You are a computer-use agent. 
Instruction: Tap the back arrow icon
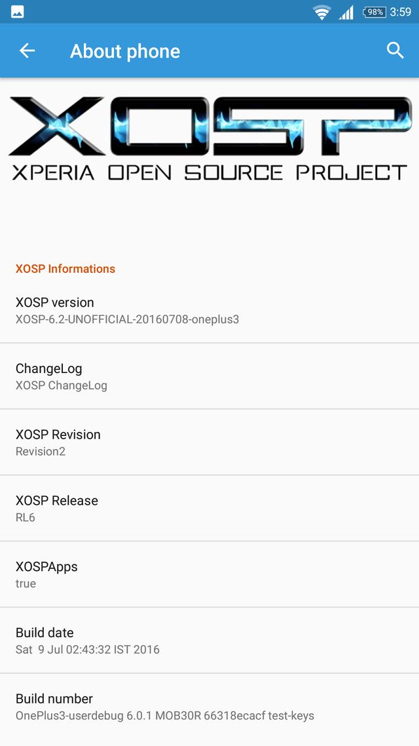tap(27, 50)
